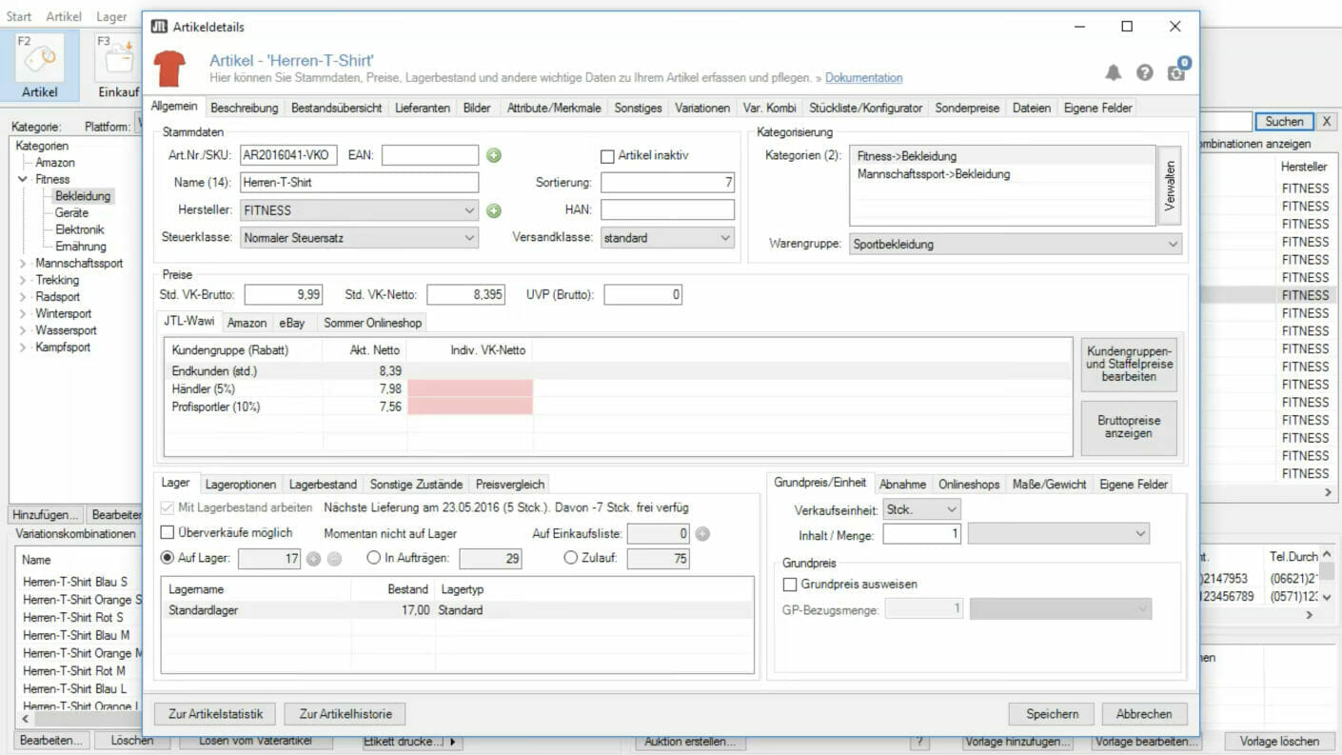Click inside the HAN input field
Image resolution: width=1342 pixels, height=755 pixels.
click(666, 209)
